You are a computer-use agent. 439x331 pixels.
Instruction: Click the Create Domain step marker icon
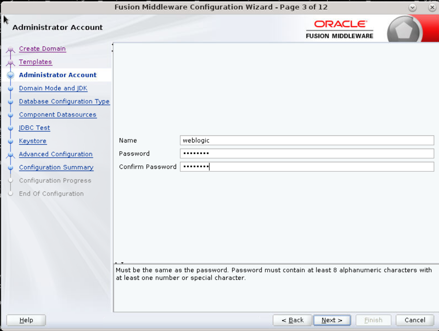pos(11,49)
